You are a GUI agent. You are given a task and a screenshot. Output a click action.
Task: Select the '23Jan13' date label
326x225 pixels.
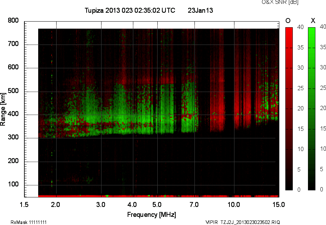pyautogui.click(x=200, y=11)
